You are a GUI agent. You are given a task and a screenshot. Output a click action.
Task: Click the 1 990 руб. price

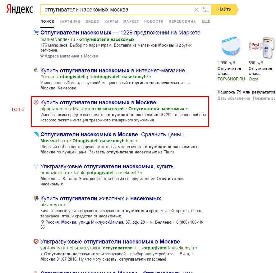[x=227, y=63]
